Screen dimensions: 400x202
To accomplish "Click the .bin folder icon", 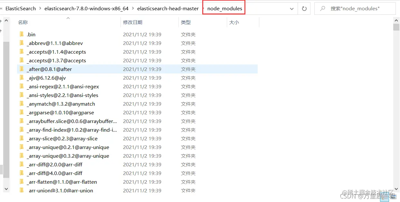I will click(x=22, y=34).
